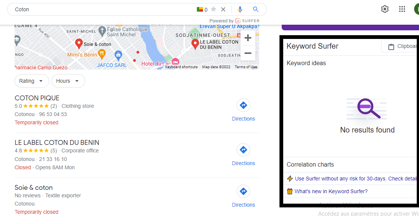Click the Textile exporter category text
Screen dimensions: 419x216
(x=63, y=195)
